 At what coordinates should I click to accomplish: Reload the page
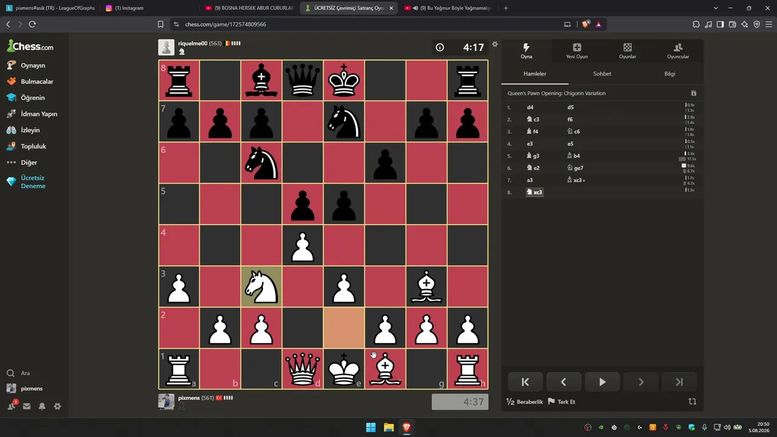32,24
